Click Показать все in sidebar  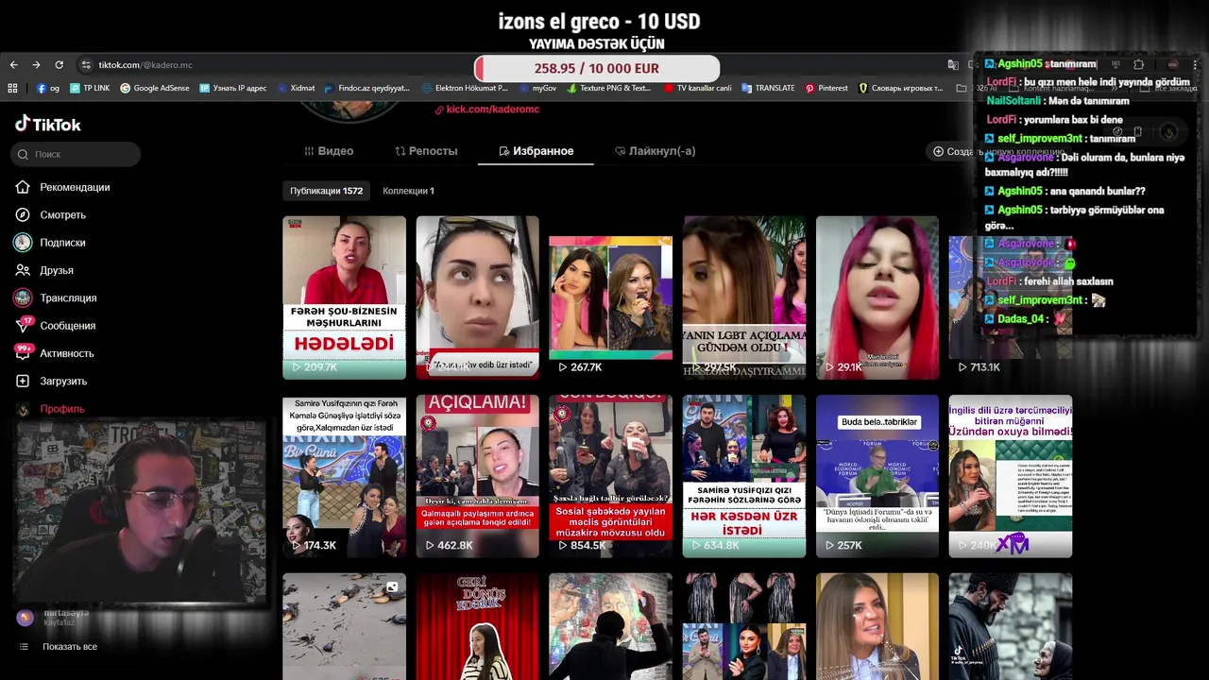coord(70,647)
